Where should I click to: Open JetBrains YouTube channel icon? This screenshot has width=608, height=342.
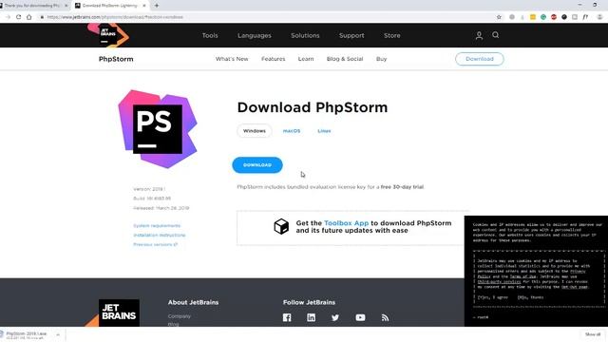tap(360, 317)
